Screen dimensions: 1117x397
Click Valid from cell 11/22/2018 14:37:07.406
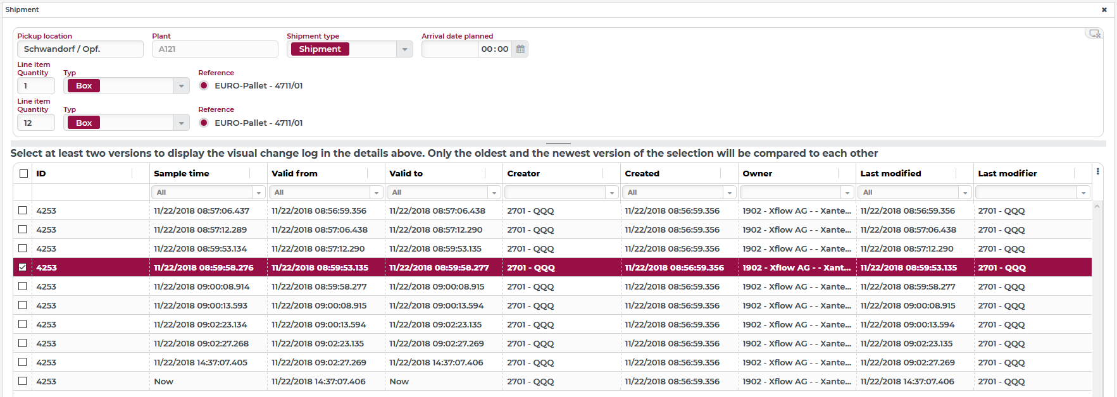(319, 381)
